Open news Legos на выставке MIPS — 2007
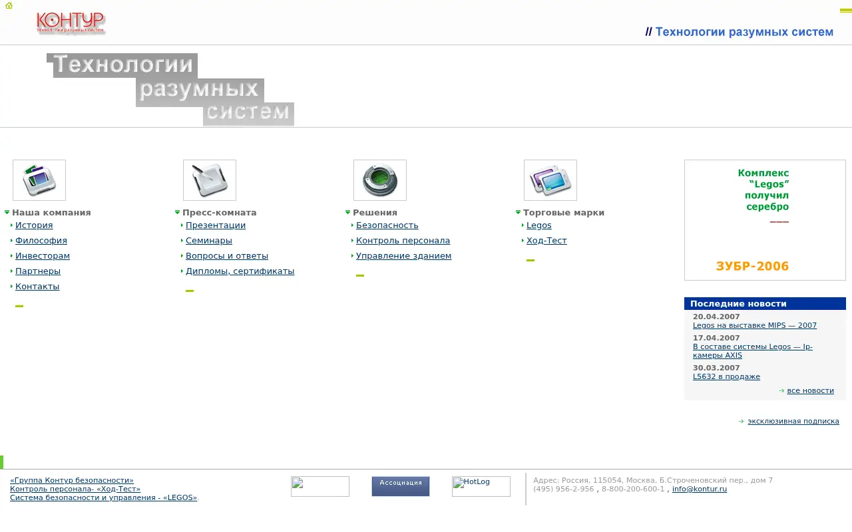The height and width of the screenshot is (532, 852). pyautogui.click(x=755, y=326)
